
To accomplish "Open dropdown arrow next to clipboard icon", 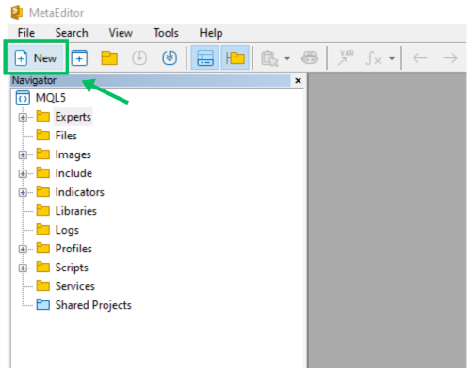I will click(x=287, y=58).
